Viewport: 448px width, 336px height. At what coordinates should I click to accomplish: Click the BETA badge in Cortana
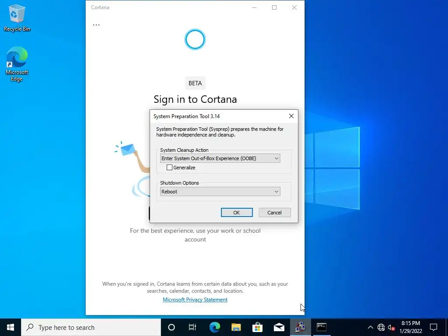click(x=195, y=83)
